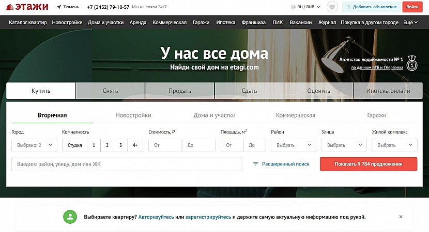Expand the Район dropdown
The height and width of the screenshot is (232, 429).
pyautogui.click(x=293, y=145)
